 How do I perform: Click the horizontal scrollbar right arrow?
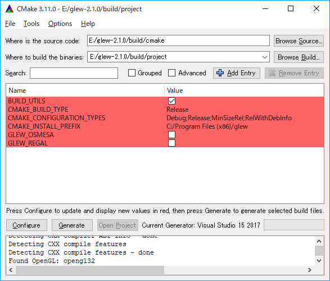click(310, 270)
